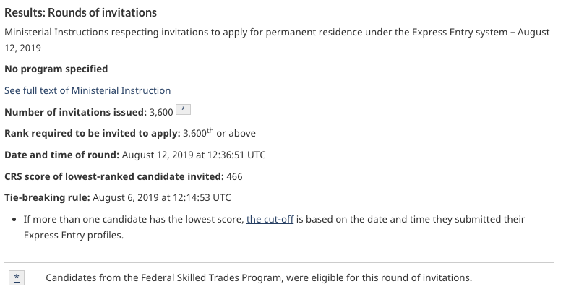The height and width of the screenshot is (297, 566).
Task: Click the Federal Skilled Trades Program footnote text
Action: click(x=258, y=277)
